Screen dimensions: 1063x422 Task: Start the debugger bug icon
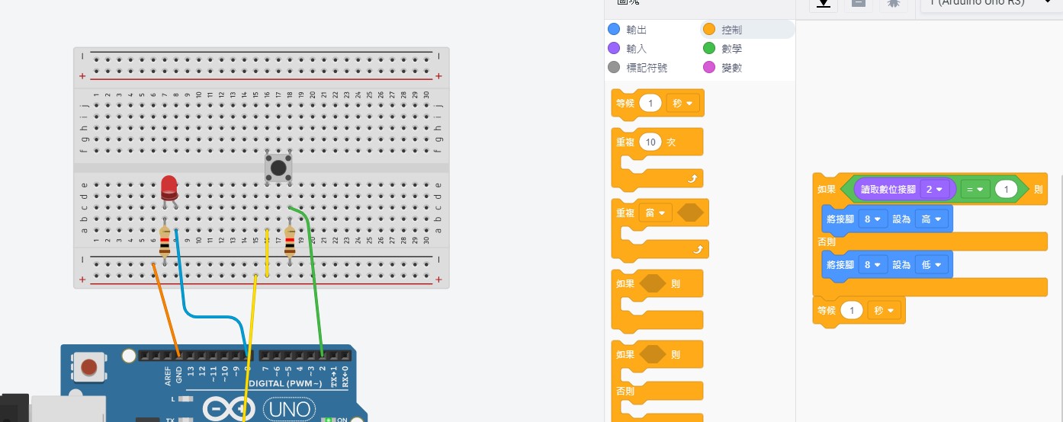(x=893, y=3)
